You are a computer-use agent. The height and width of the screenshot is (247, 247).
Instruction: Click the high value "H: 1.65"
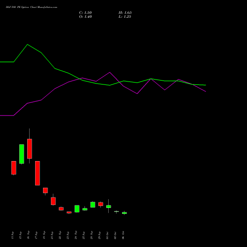tap(125, 13)
